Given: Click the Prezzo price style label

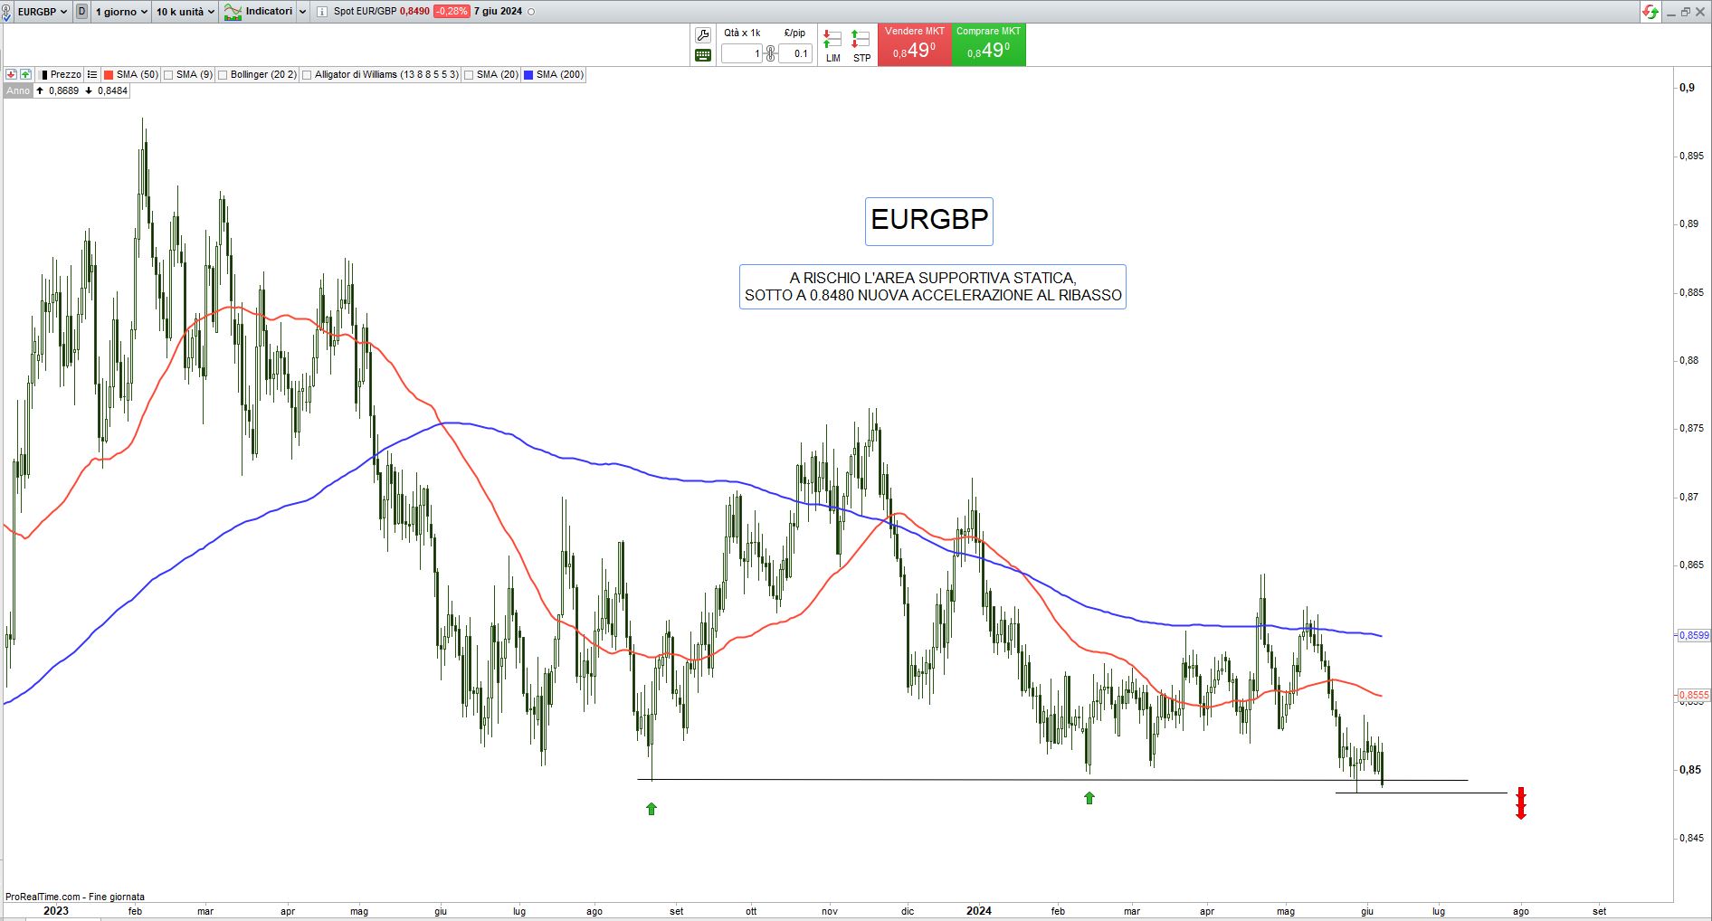Looking at the screenshot, I should coord(66,74).
